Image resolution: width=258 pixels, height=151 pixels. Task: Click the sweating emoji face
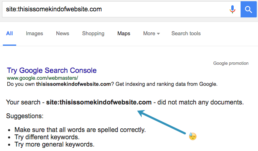click(193, 136)
